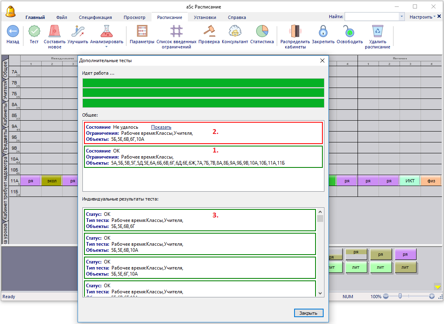444x324 pixels.
Task: Open Статистика pie chart icon
Action: [x=262, y=31]
